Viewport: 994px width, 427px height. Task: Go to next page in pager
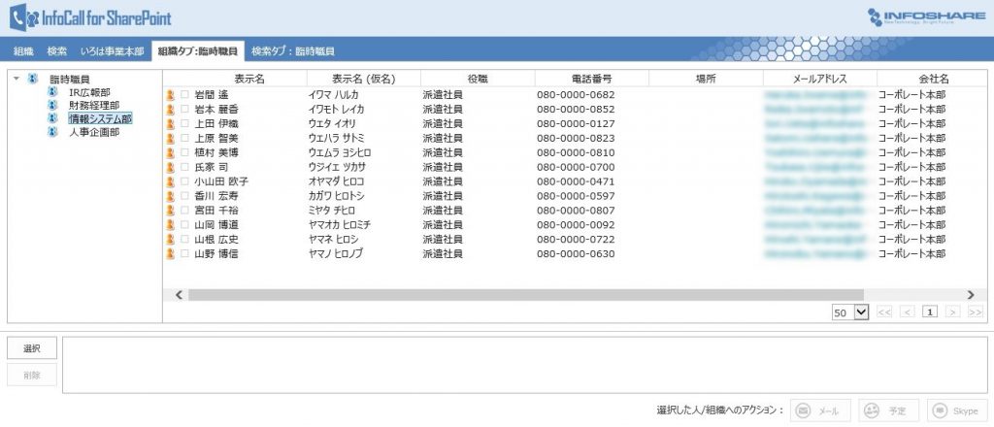pos(953,312)
